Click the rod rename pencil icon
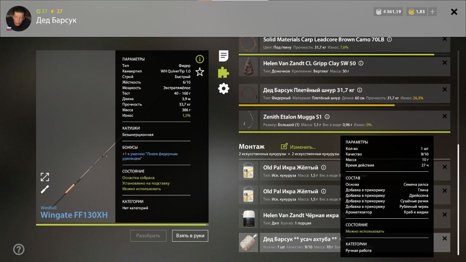This screenshot has width=466, height=262. click(x=45, y=189)
